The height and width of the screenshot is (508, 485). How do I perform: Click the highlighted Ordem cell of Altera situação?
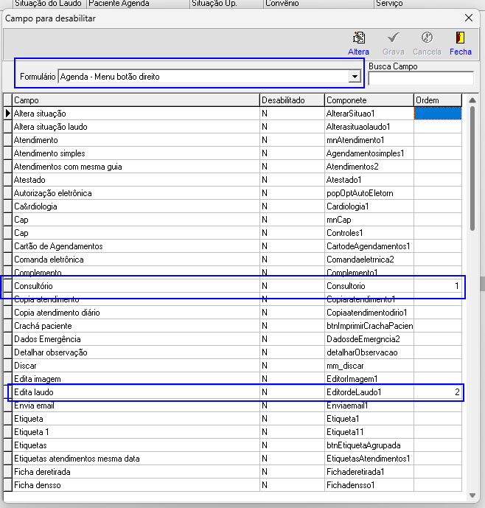coord(438,114)
